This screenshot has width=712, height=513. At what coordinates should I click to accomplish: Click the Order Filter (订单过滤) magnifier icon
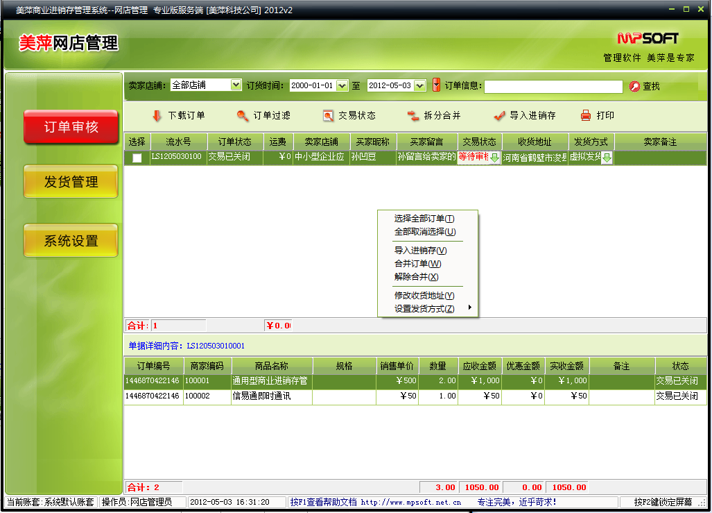(242, 116)
